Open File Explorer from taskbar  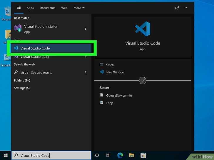coord(132,155)
